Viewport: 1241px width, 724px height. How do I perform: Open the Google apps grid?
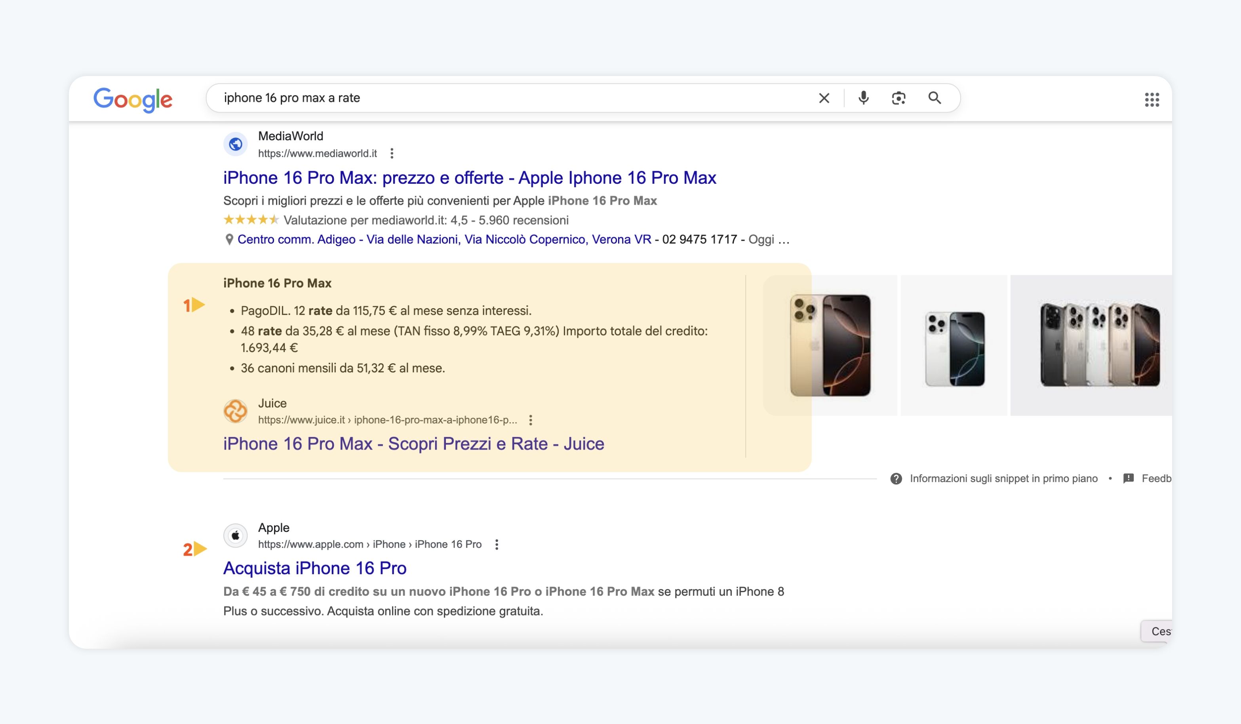click(x=1152, y=99)
